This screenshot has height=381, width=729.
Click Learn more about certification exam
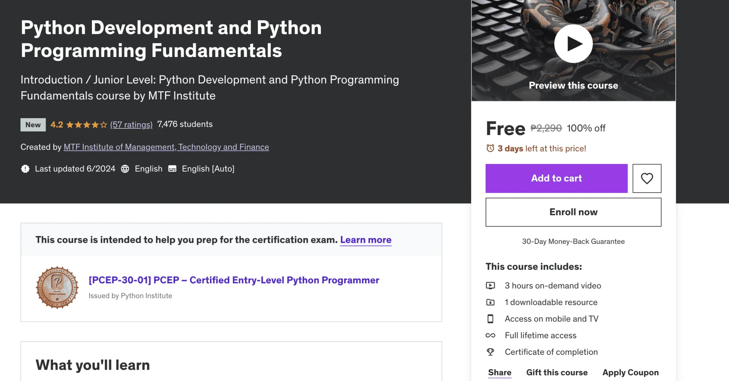(x=366, y=240)
